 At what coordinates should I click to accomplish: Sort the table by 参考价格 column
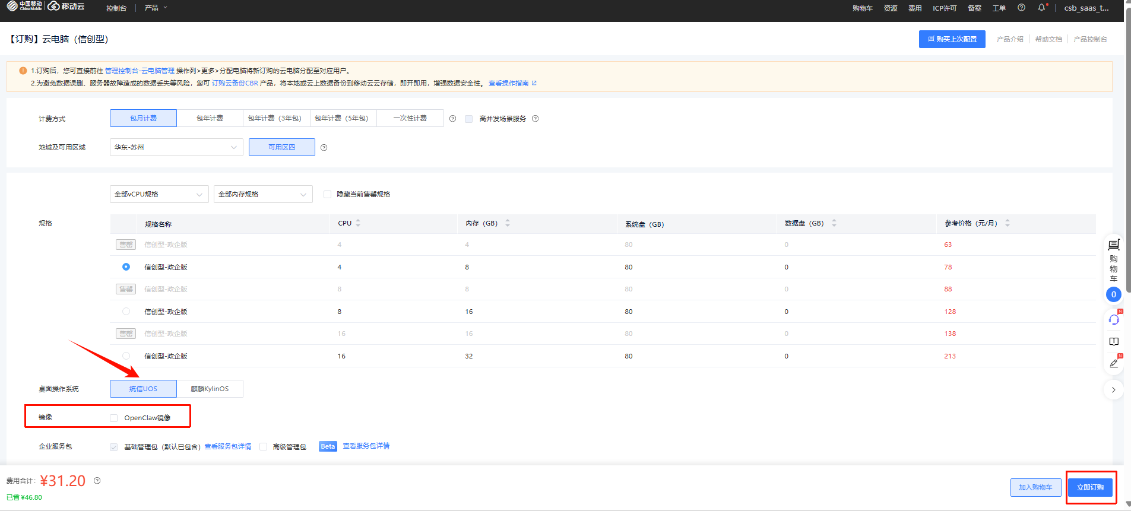point(1008,223)
